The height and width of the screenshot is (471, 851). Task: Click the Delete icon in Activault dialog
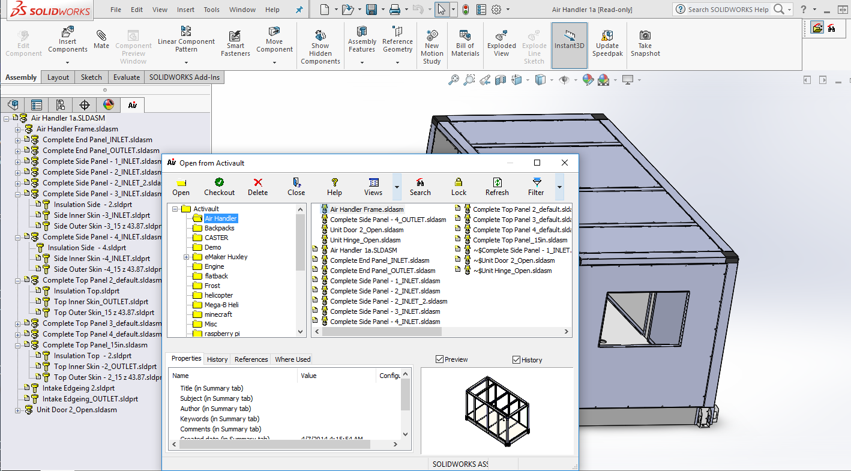tap(257, 187)
